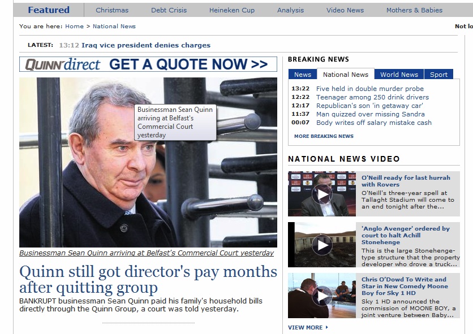Go to the Heineken Cup section

[x=232, y=10]
